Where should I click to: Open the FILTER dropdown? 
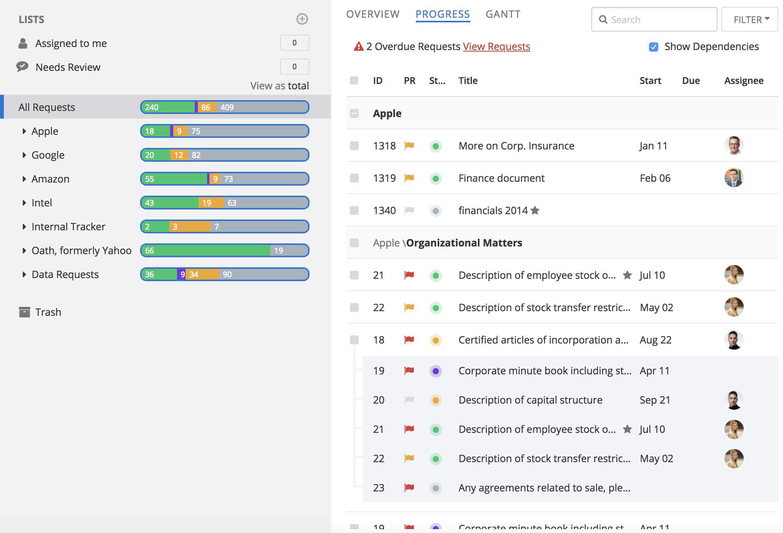750,19
